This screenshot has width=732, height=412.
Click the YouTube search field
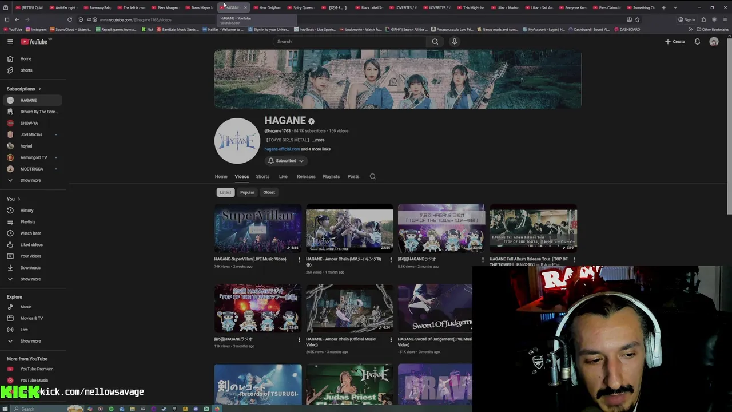349,41
